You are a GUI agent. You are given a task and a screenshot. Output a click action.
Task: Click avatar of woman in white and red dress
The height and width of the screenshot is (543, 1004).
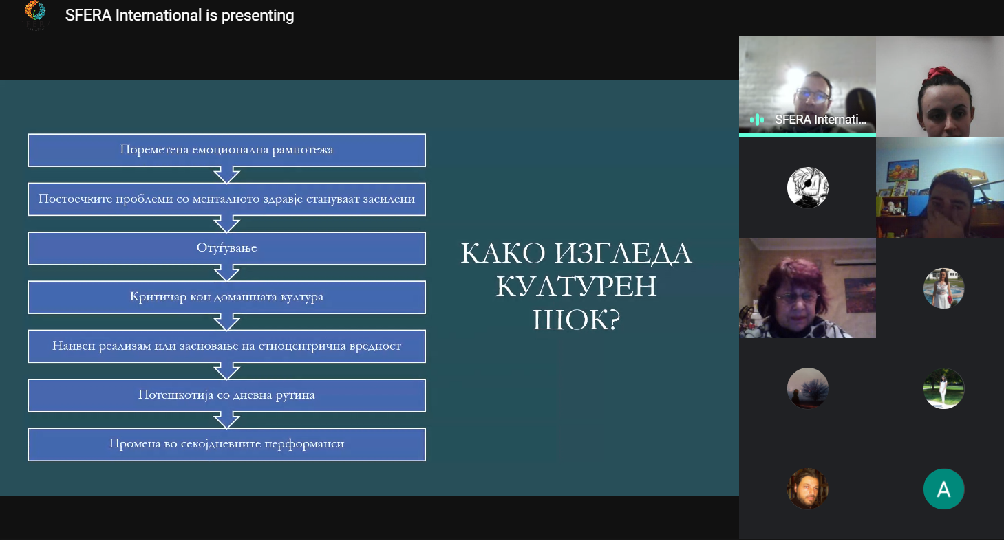[x=943, y=288]
